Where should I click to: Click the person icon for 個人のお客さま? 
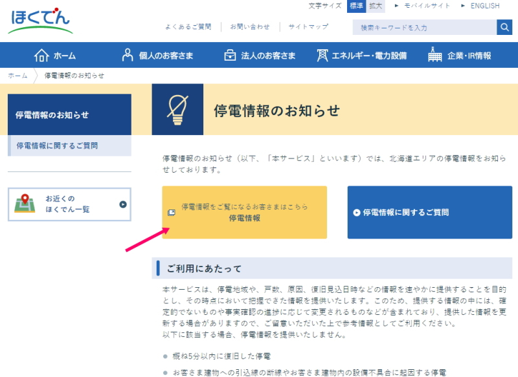[128, 56]
